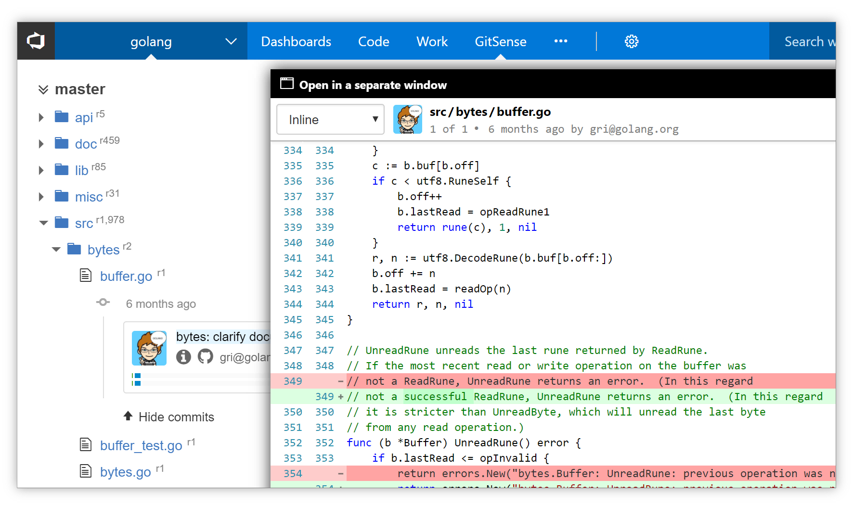Collapse the bytes folder arrow

click(x=56, y=250)
